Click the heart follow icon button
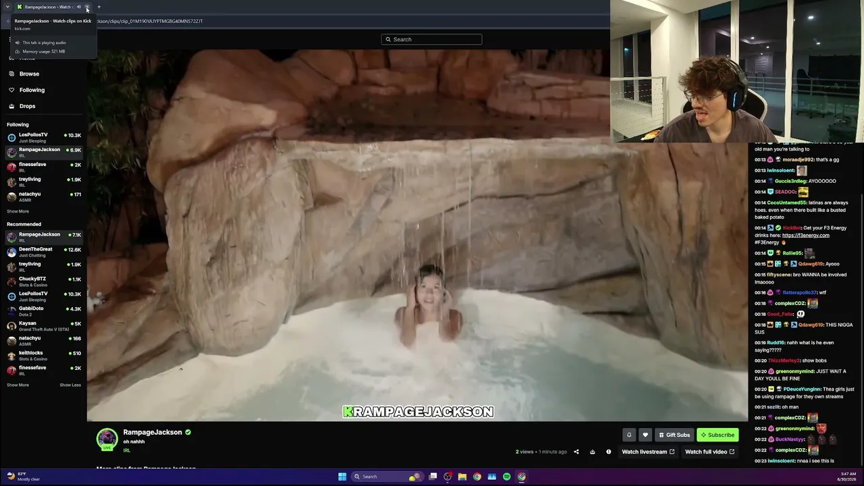Screen dimensions: 864x486 [x=645, y=435]
